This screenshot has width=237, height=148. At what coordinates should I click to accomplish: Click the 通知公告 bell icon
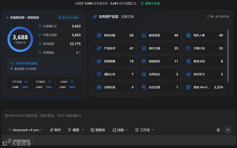[x=99, y=74]
